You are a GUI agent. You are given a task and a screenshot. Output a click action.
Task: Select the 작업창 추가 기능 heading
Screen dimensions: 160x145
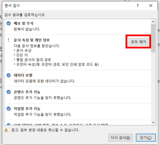point(27,109)
